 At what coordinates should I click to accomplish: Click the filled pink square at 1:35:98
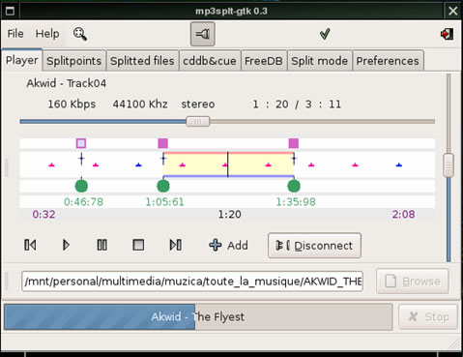click(294, 143)
